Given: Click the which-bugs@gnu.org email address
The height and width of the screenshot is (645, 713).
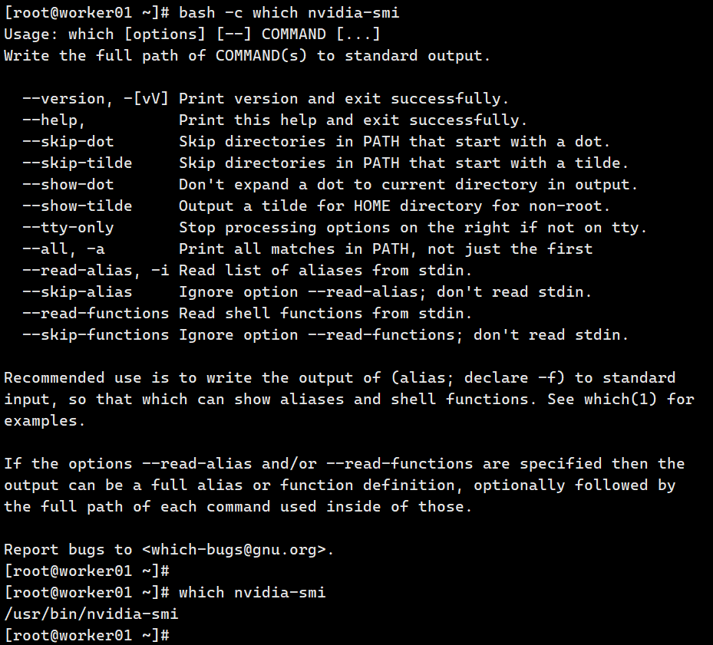Looking at the screenshot, I should coord(234,550).
